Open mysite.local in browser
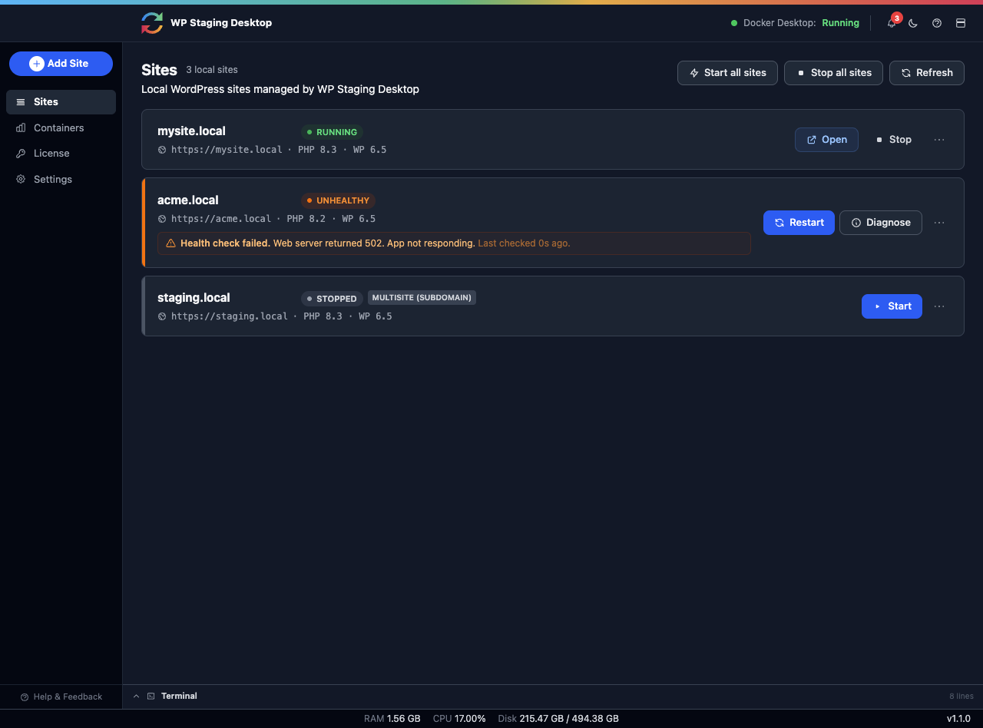Screen dimensions: 983x728 tap(826, 140)
